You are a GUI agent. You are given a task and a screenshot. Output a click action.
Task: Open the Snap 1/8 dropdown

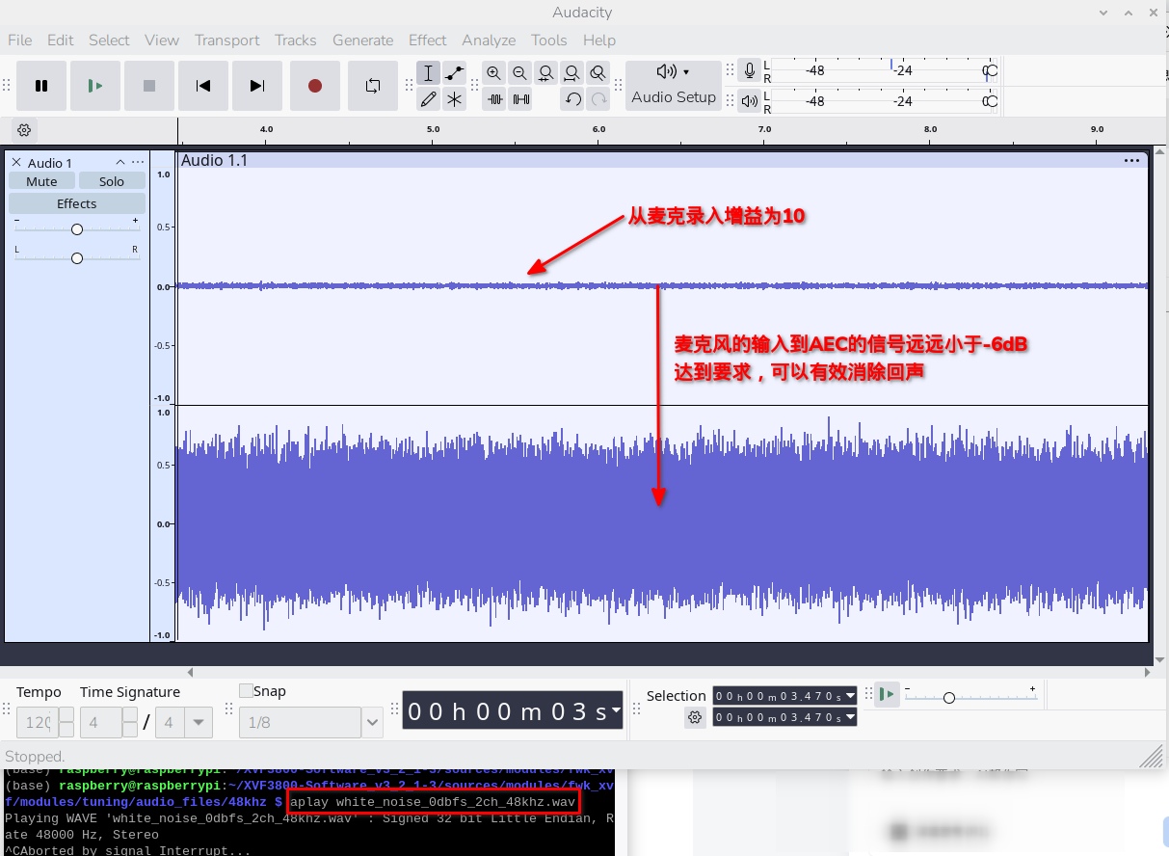[x=372, y=722]
